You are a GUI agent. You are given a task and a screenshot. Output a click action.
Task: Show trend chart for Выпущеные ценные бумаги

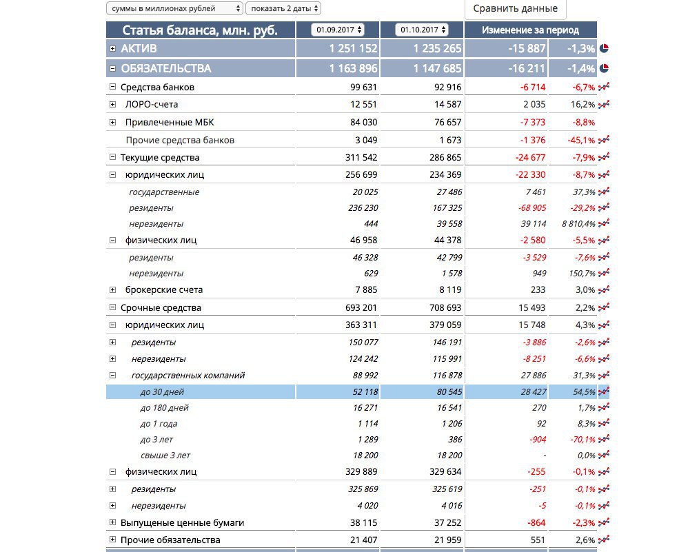[x=604, y=522]
